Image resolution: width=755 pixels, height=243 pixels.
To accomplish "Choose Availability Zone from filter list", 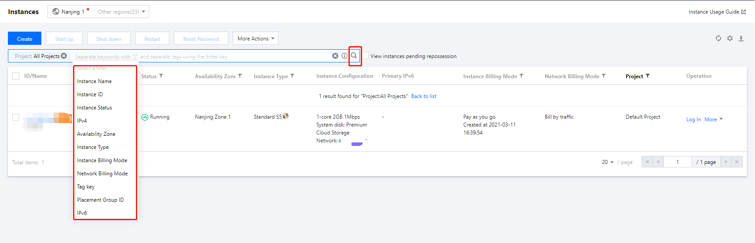I will (x=96, y=134).
